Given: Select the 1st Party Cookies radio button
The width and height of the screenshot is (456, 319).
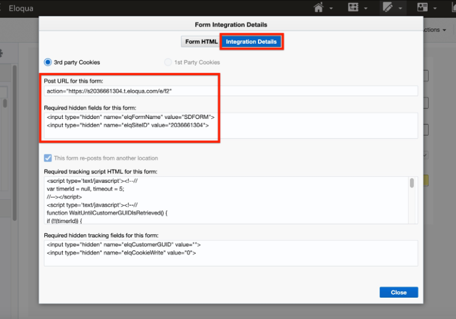Looking at the screenshot, I should [168, 62].
